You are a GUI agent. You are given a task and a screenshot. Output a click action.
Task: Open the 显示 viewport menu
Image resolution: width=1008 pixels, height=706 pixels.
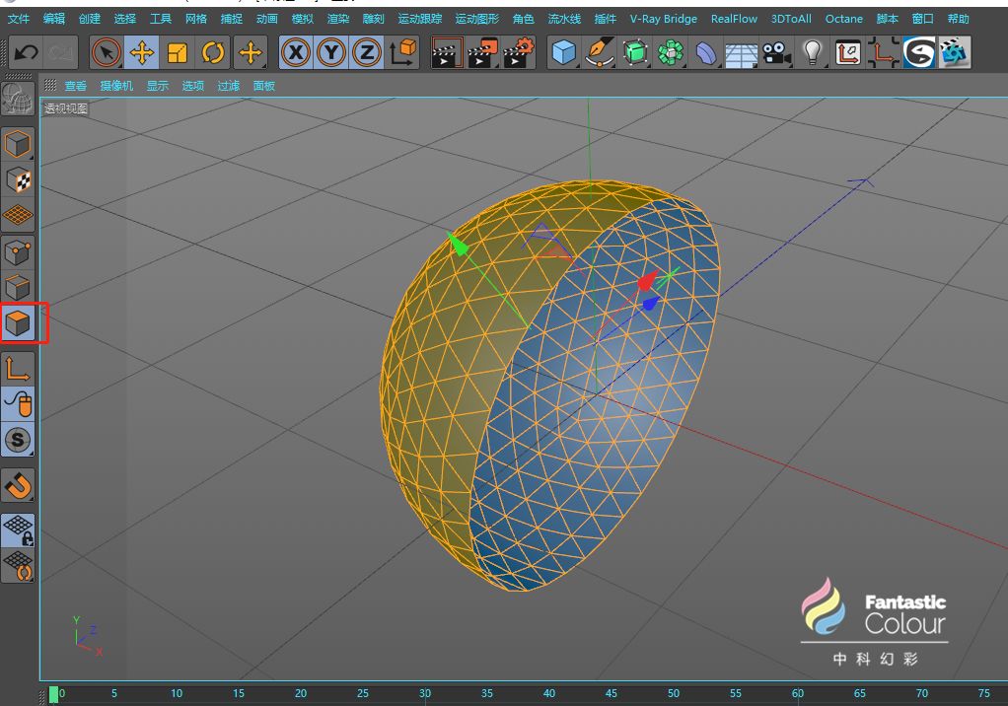pos(158,86)
